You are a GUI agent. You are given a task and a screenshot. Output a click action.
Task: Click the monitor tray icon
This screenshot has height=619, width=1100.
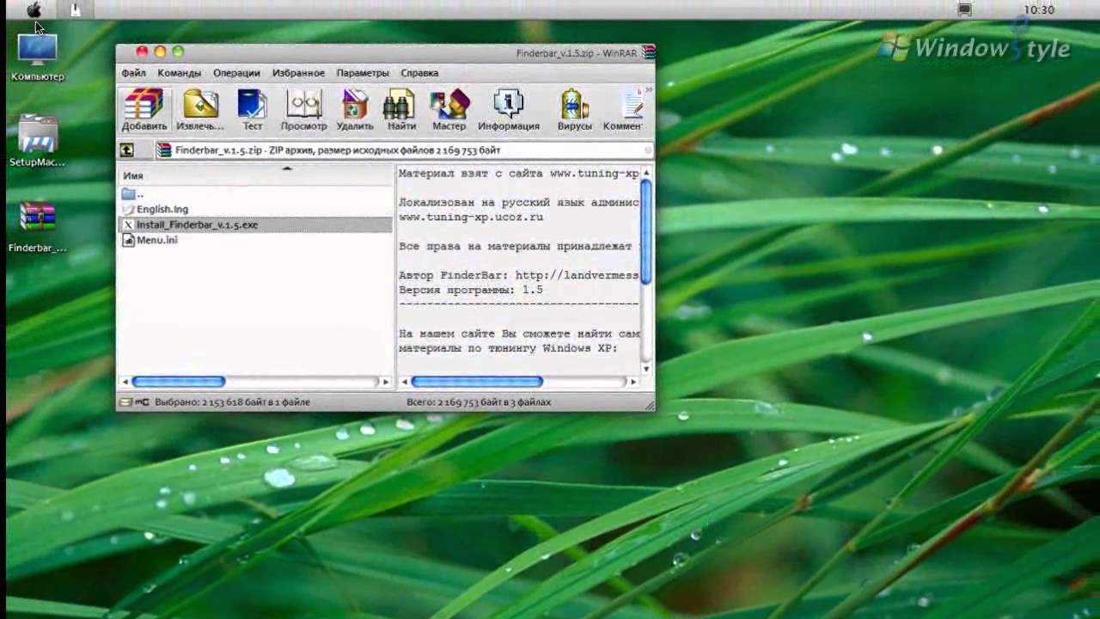coord(965,9)
